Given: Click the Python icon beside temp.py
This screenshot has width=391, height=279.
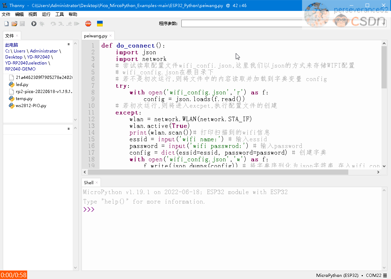Looking at the screenshot, I should point(12,99).
